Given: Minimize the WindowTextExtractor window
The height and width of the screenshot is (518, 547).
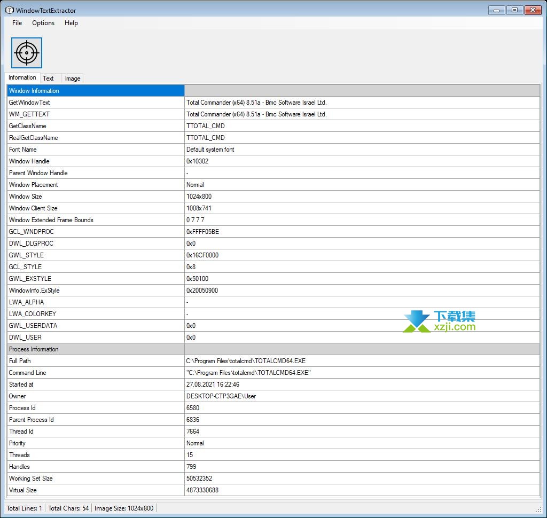Looking at the screenshot, I should pyautogui.click(x=496, y=10).
